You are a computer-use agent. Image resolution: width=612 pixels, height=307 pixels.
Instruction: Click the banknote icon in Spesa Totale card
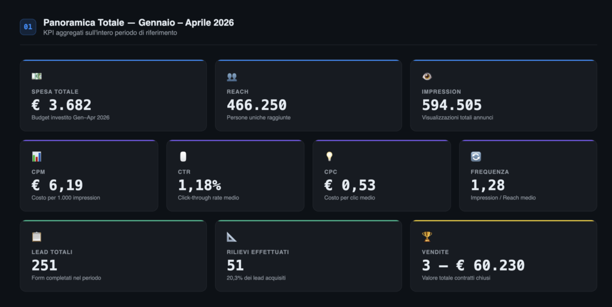click(36, 76)
